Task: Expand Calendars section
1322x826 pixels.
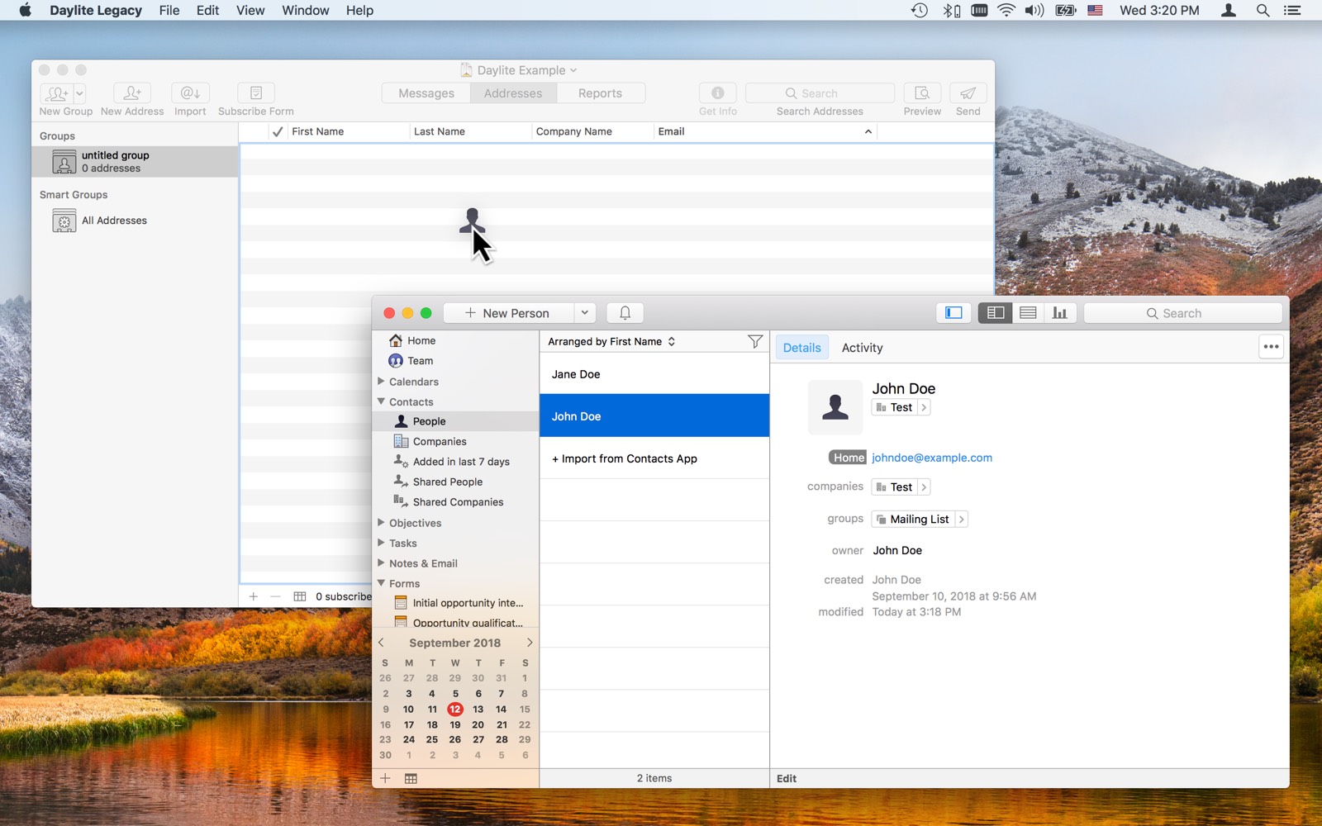Action: point(382,382)
